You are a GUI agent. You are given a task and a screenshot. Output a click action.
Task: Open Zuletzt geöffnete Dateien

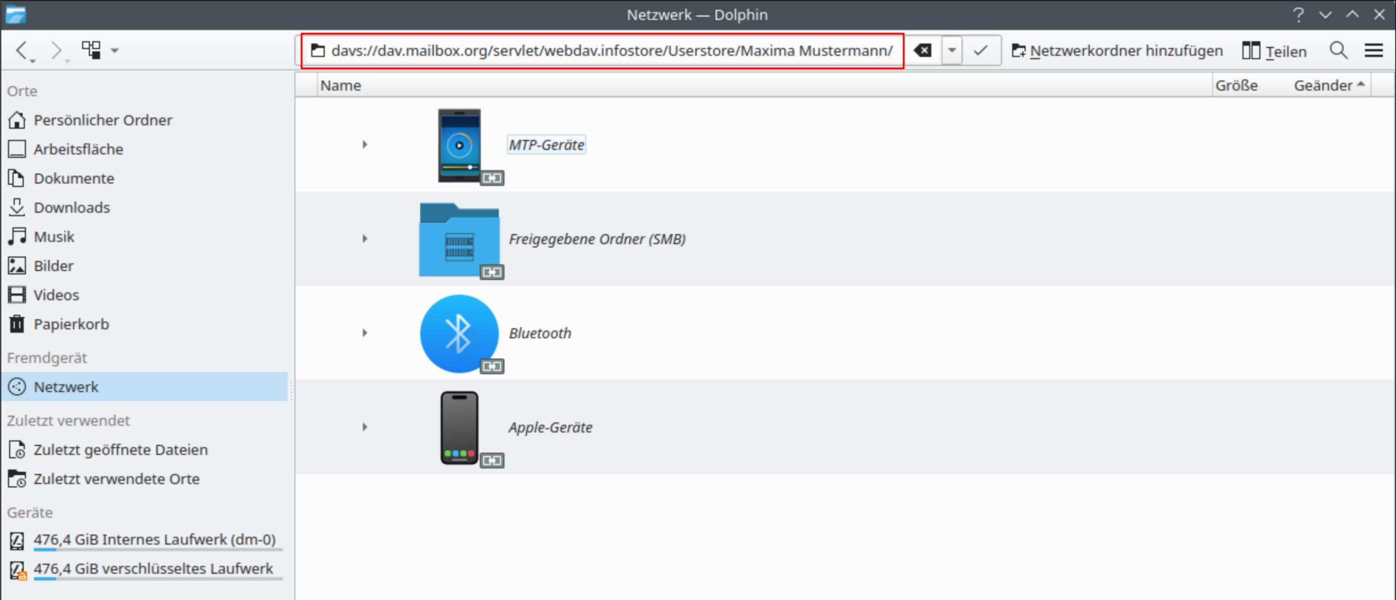coord(144,450)
